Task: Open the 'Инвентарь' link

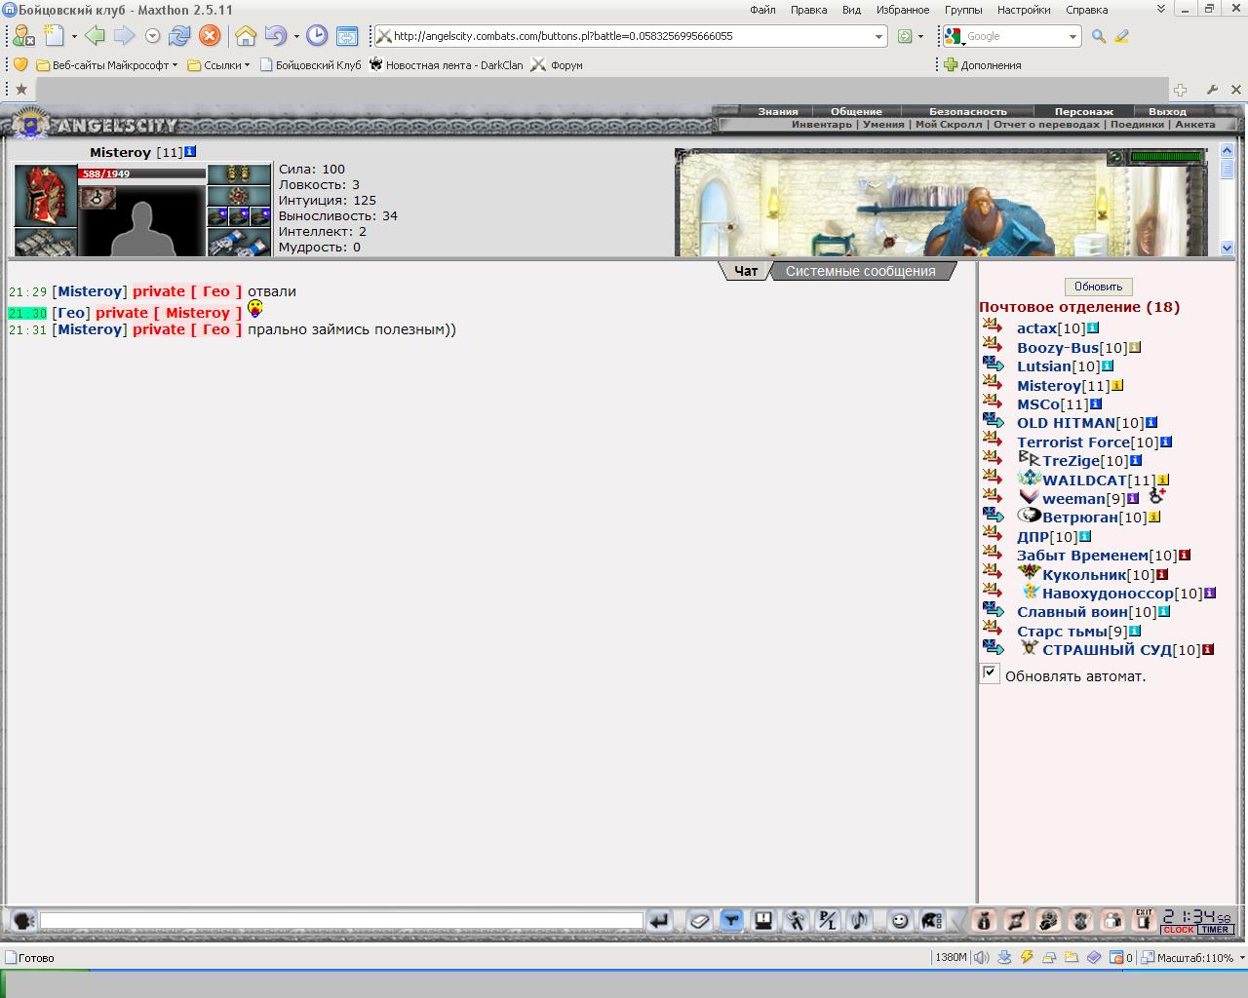Action: point(821,124)
